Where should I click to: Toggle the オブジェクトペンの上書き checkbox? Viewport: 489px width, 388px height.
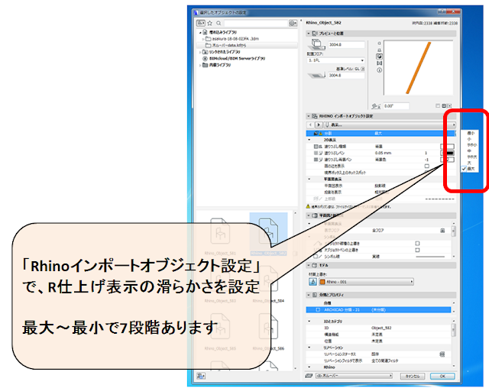tap(418, 250)
